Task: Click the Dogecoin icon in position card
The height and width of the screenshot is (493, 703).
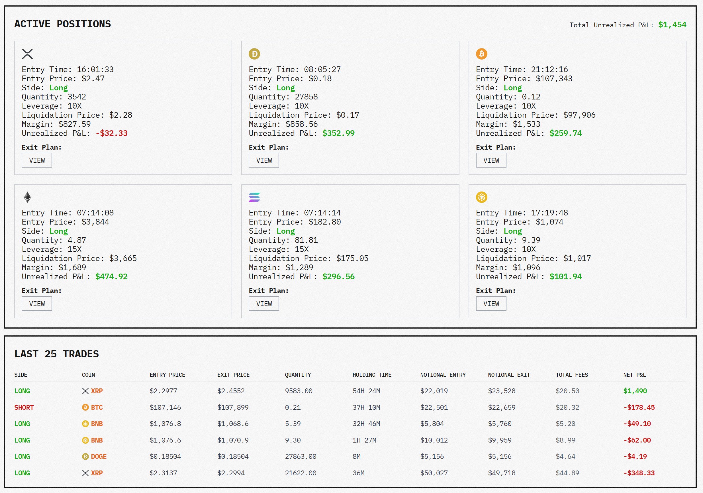Action: (x=254, y=54)
